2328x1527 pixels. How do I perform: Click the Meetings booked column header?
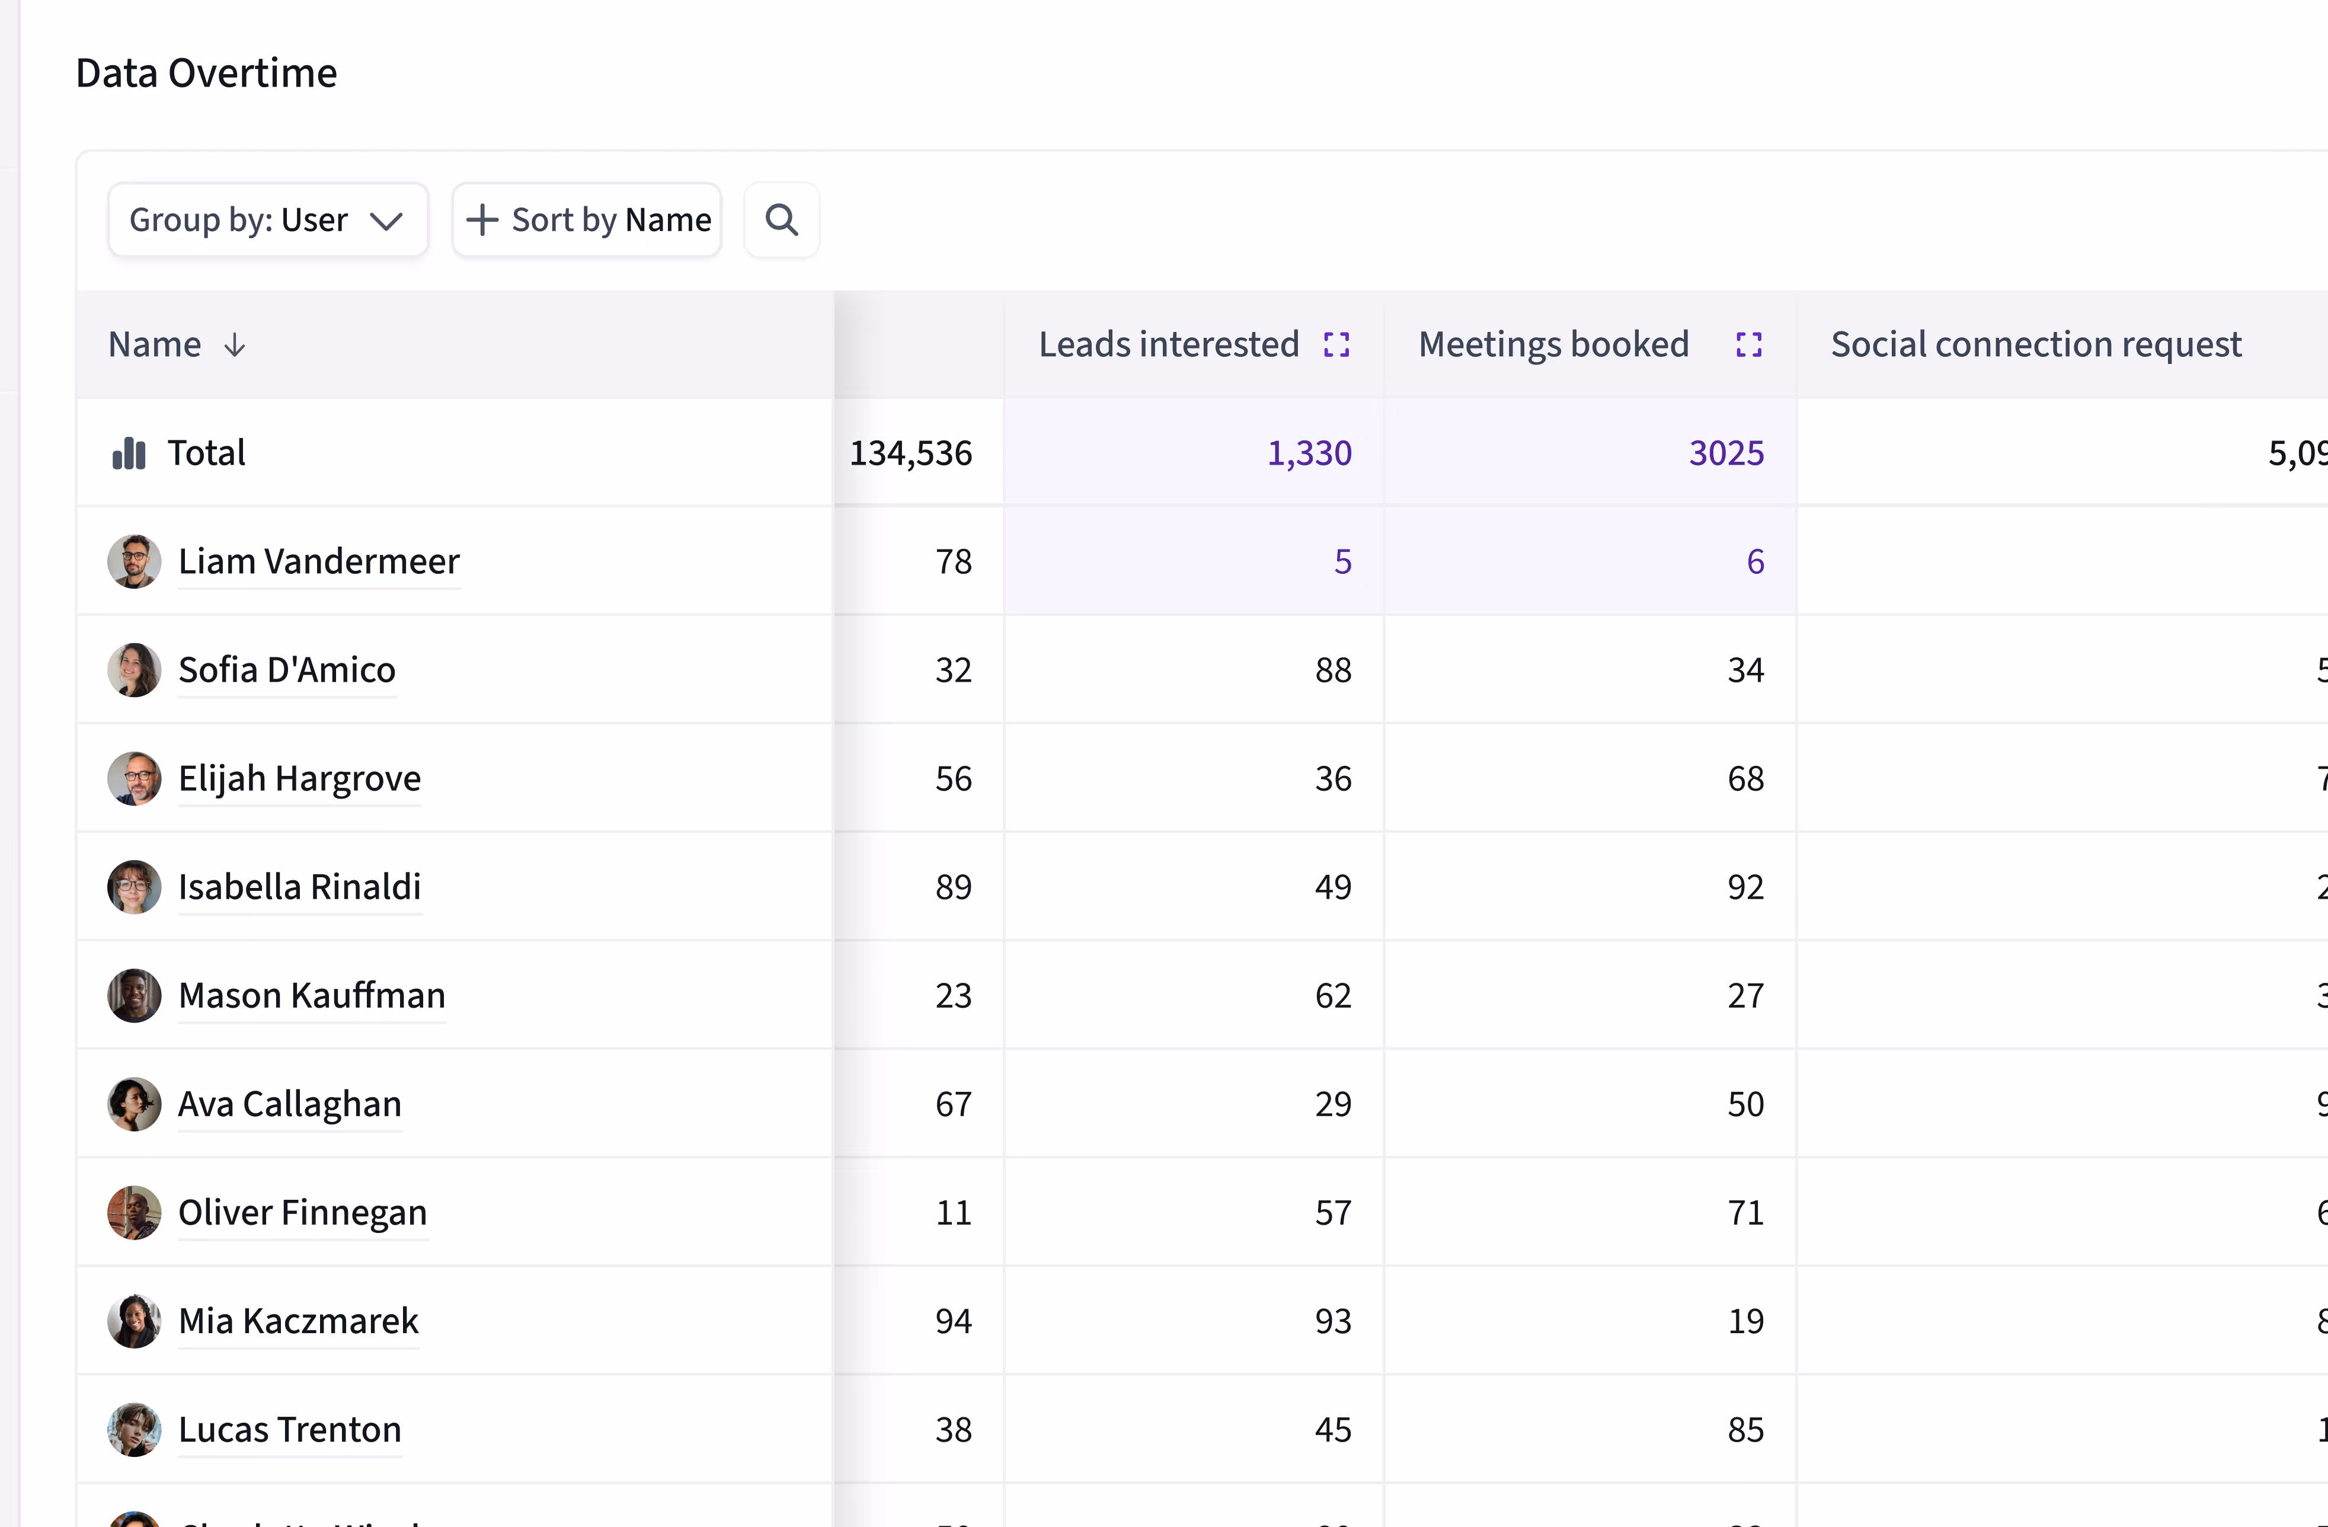coord(1591,344)
